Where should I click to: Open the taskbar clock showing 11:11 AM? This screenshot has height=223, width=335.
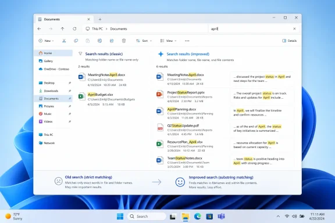click(317, 217)
